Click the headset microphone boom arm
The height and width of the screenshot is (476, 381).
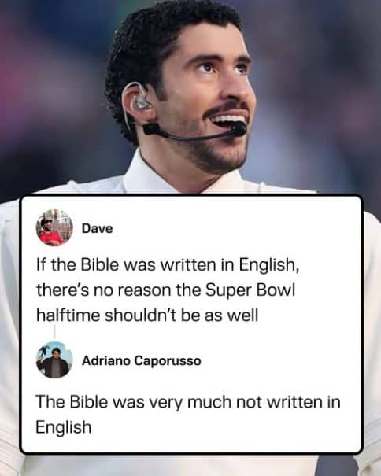coord(190,135)
